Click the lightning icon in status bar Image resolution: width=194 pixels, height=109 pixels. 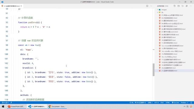(x=11, y=103)
